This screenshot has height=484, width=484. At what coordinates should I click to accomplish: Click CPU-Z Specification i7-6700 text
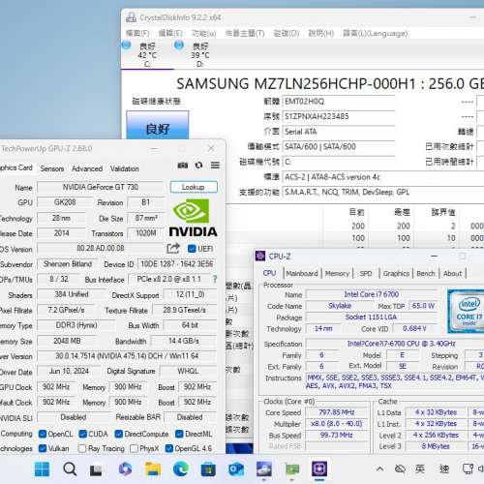point(401,344)
